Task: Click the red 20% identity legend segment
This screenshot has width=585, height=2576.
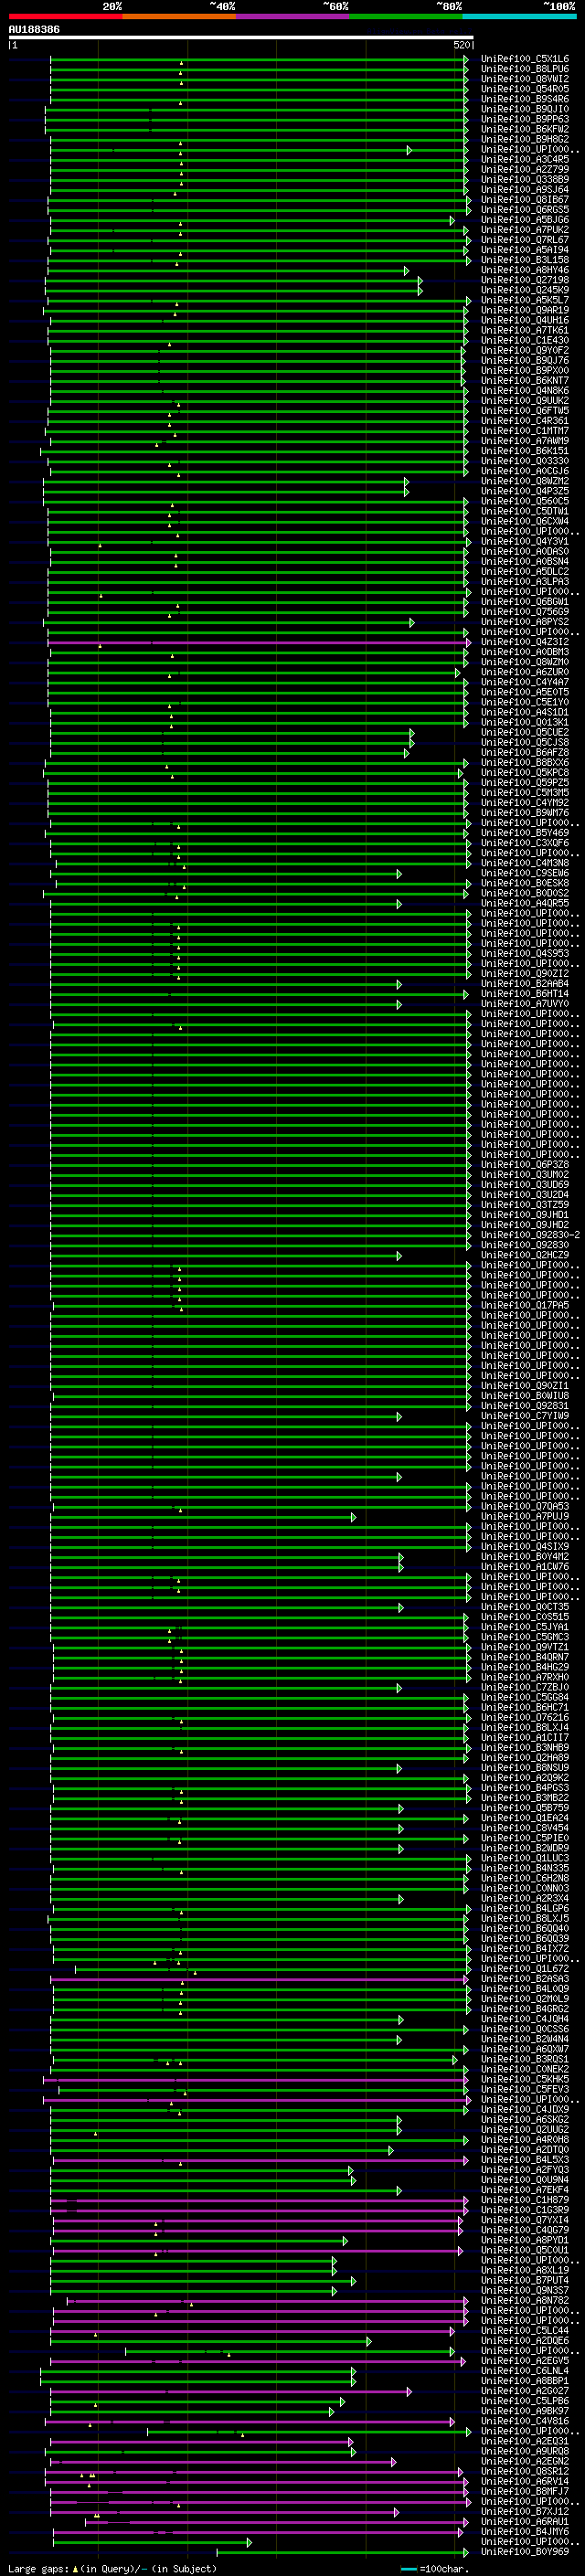Action: (x=65, y=16)
